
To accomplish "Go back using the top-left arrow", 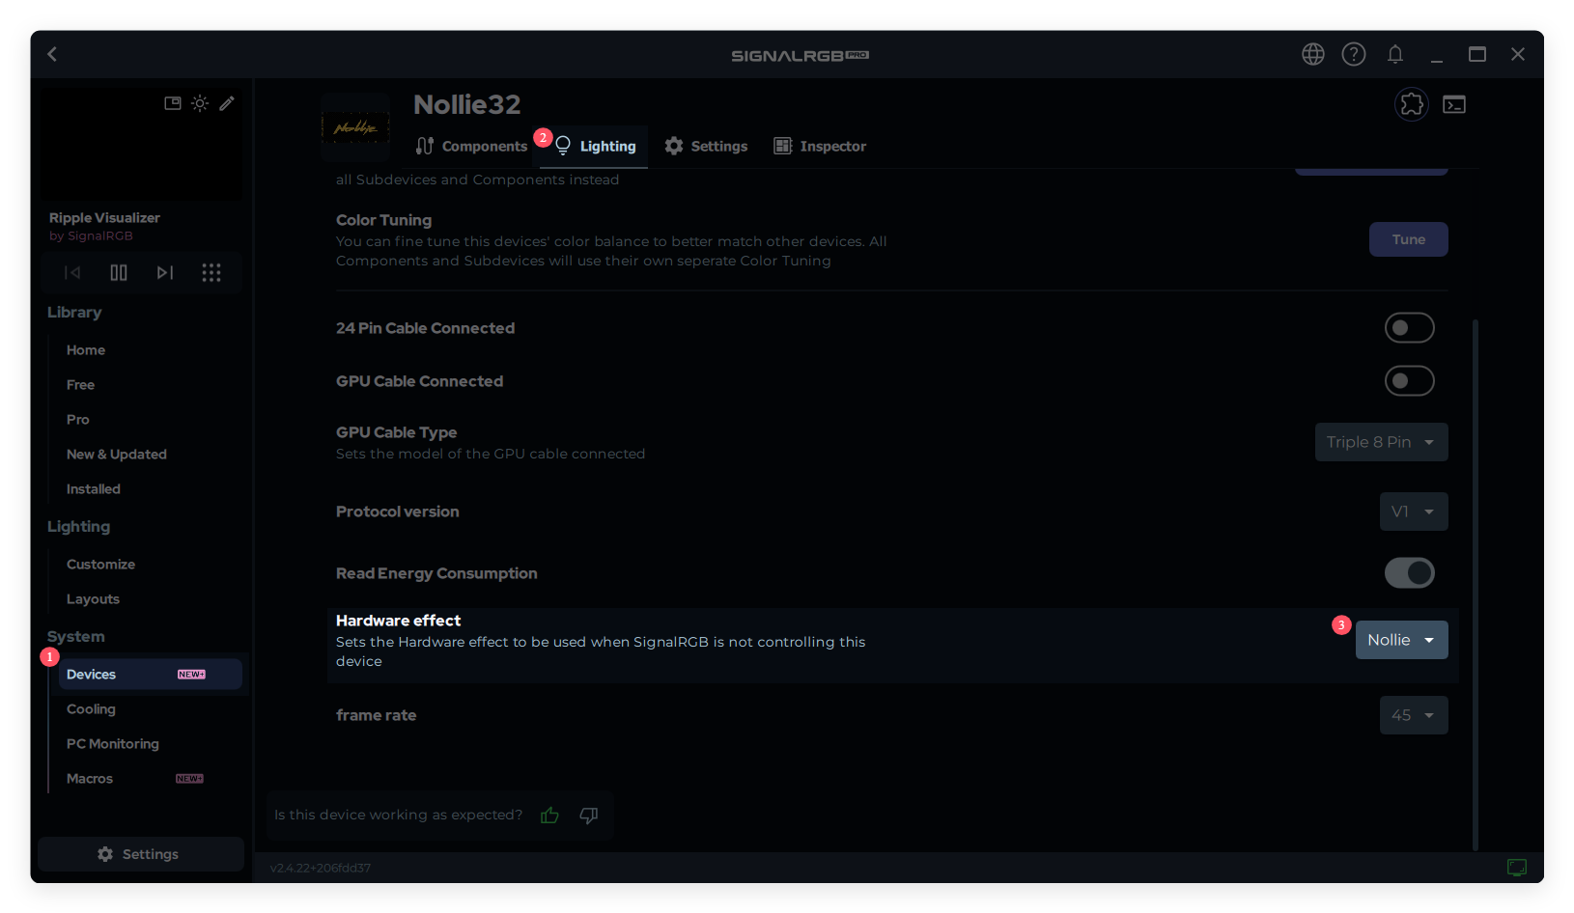I will click(53, 54).
